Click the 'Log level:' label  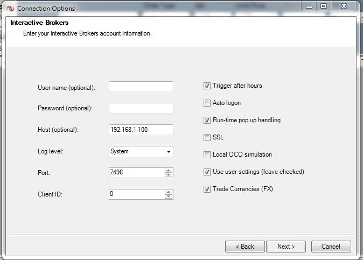[x=51, y=151]
